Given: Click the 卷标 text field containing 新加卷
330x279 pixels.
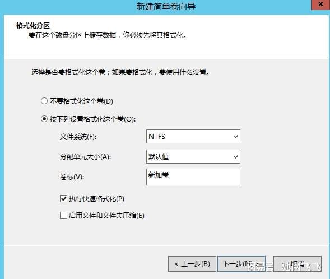Looking at the screenshot, I should coord(193,177).
